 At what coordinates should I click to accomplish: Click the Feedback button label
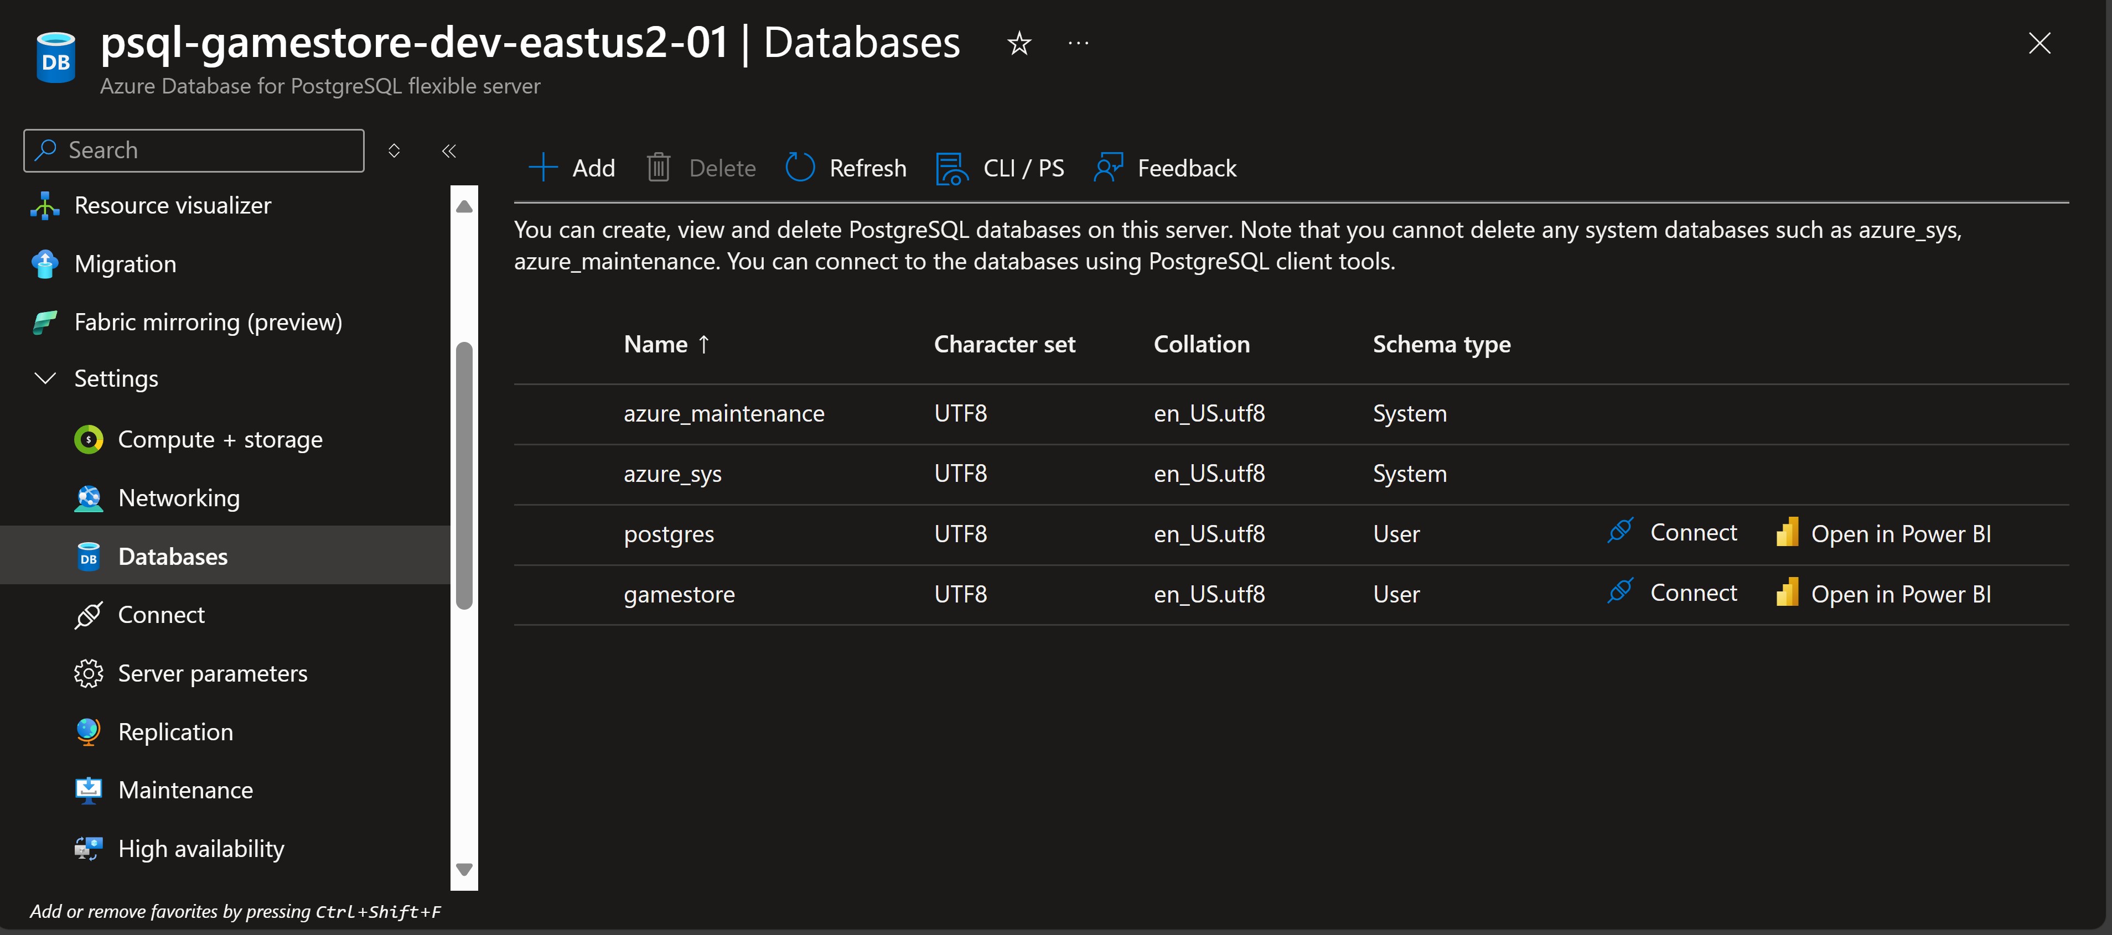pos(1187,168)
